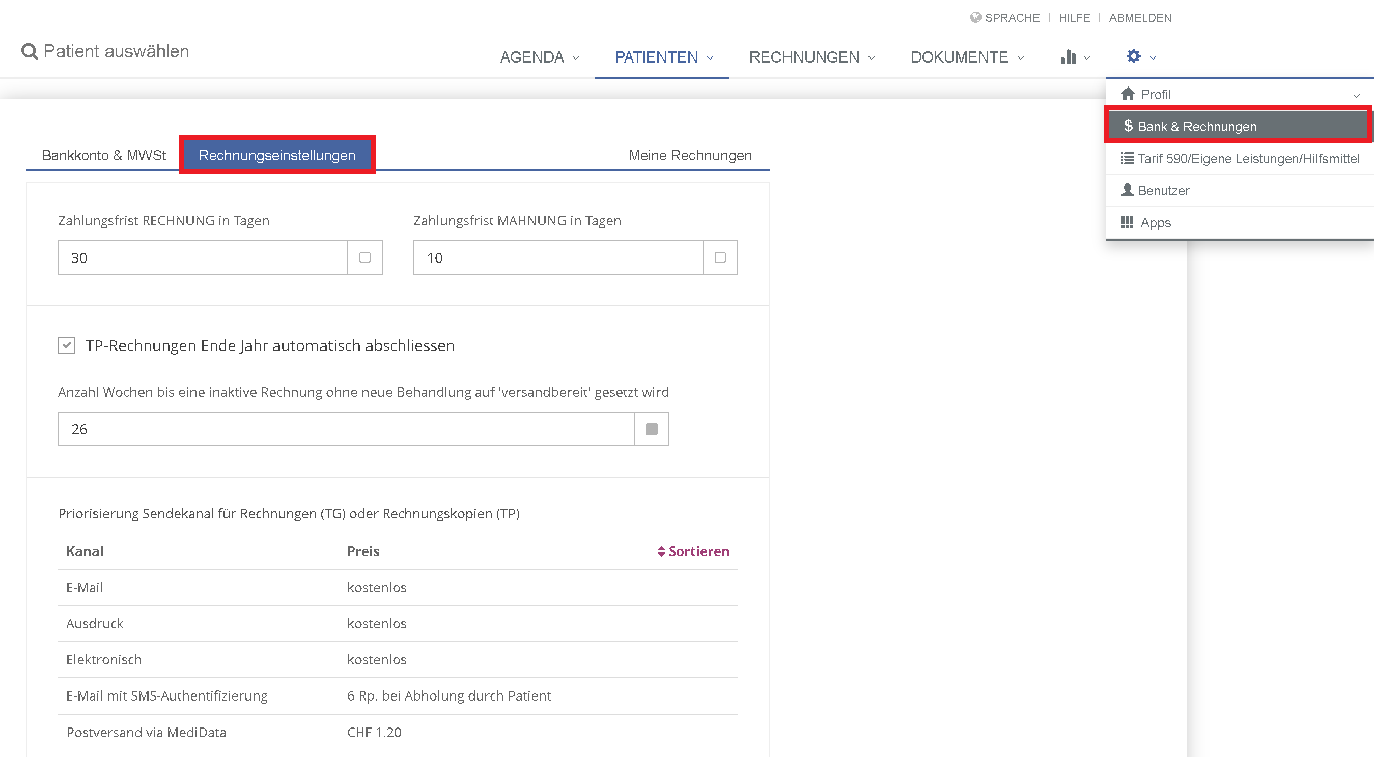Click the weeks field containing 26
1374x757 pixels.
(346, 429)
